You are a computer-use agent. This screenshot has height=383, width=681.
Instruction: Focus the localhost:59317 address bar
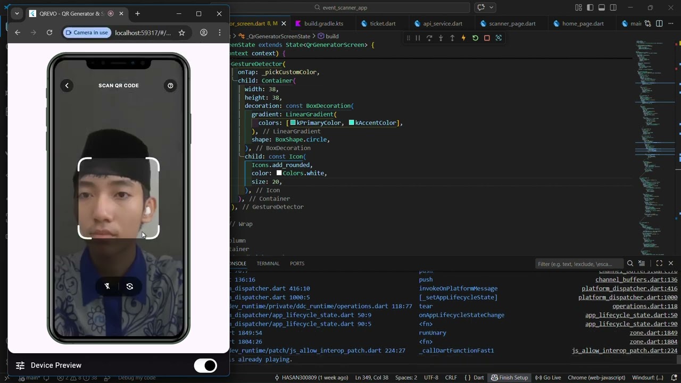143,32
